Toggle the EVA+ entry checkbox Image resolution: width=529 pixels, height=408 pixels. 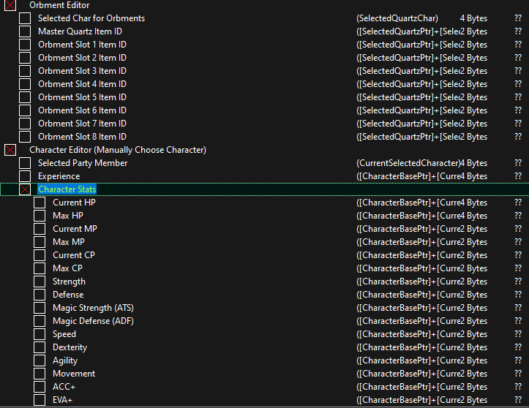click(40, 399)
